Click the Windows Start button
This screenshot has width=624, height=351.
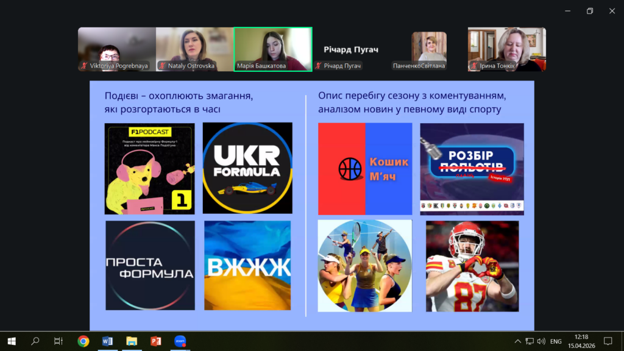tap(11, 341)
